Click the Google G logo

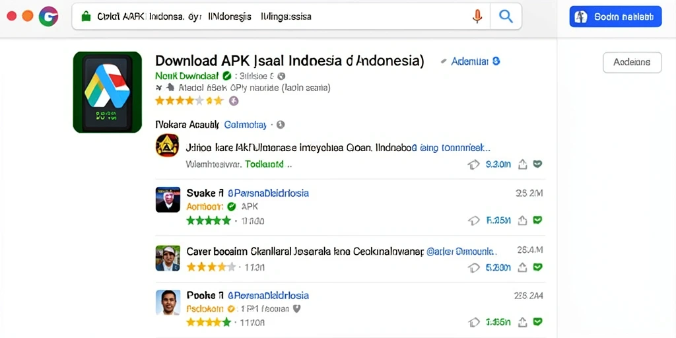click(x=48, y=17)
